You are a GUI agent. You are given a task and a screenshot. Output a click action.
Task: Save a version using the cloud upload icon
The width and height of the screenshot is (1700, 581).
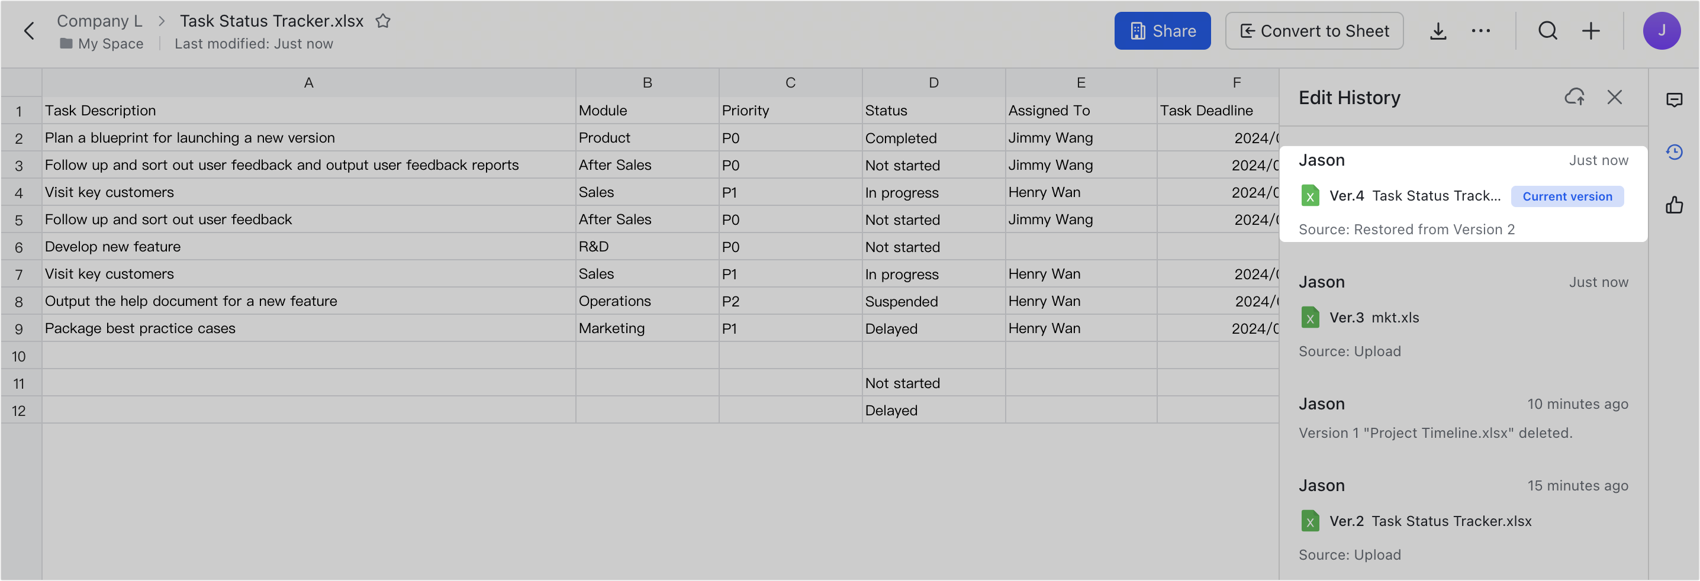click(x=1576, y=97)
